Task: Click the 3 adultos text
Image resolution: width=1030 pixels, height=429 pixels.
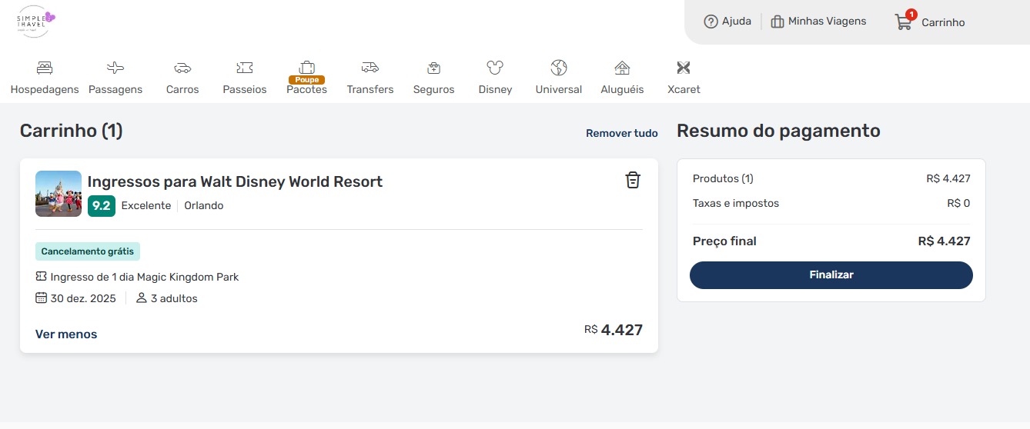Action: point(174,298)
